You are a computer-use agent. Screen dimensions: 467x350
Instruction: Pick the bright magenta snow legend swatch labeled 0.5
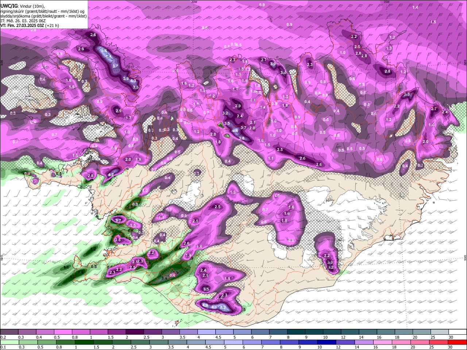(x=63, y=332)
